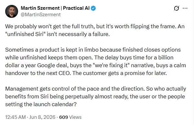
Task: Click the Jun 8, 2026 date
Action: [x=42, y=117]
